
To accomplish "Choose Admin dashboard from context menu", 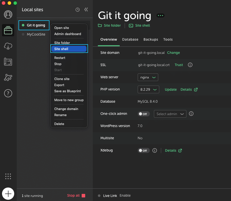I will point(68,34).
